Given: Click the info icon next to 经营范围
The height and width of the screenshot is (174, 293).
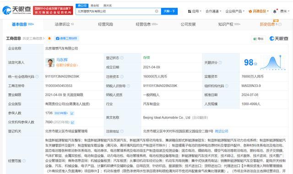Looking at the screenshot, I should [24, 161].
